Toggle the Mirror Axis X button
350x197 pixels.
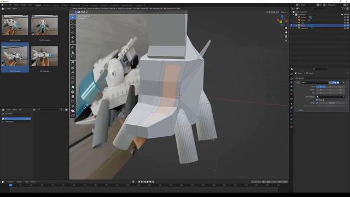pyautogui.click(x=321, y=86)
